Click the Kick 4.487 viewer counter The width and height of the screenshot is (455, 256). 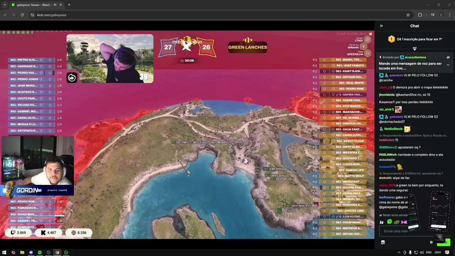click(x=49, y=233)
